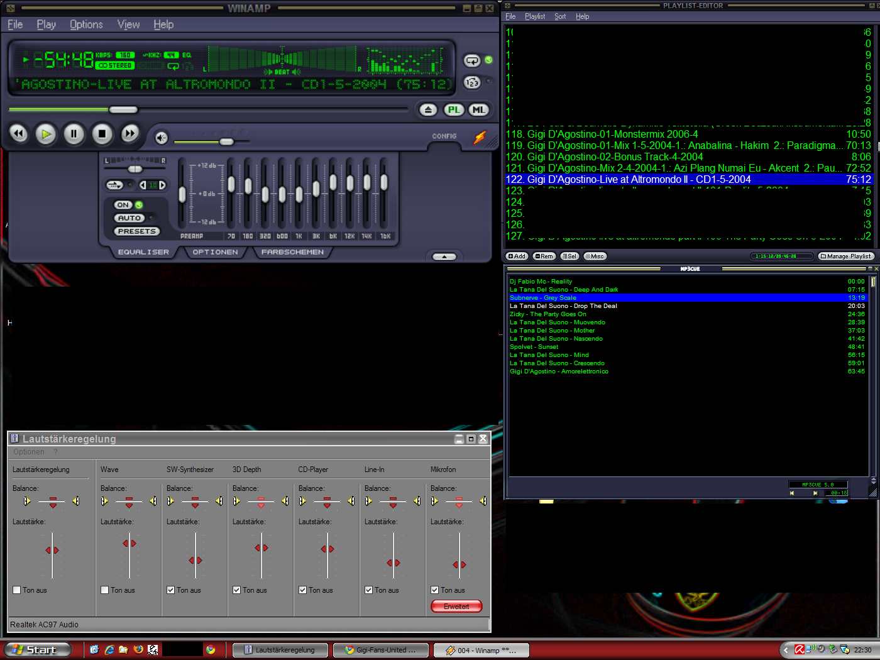
Task: Uncheck Ton aus for 3D Depth
Action: tap(237, 590)
